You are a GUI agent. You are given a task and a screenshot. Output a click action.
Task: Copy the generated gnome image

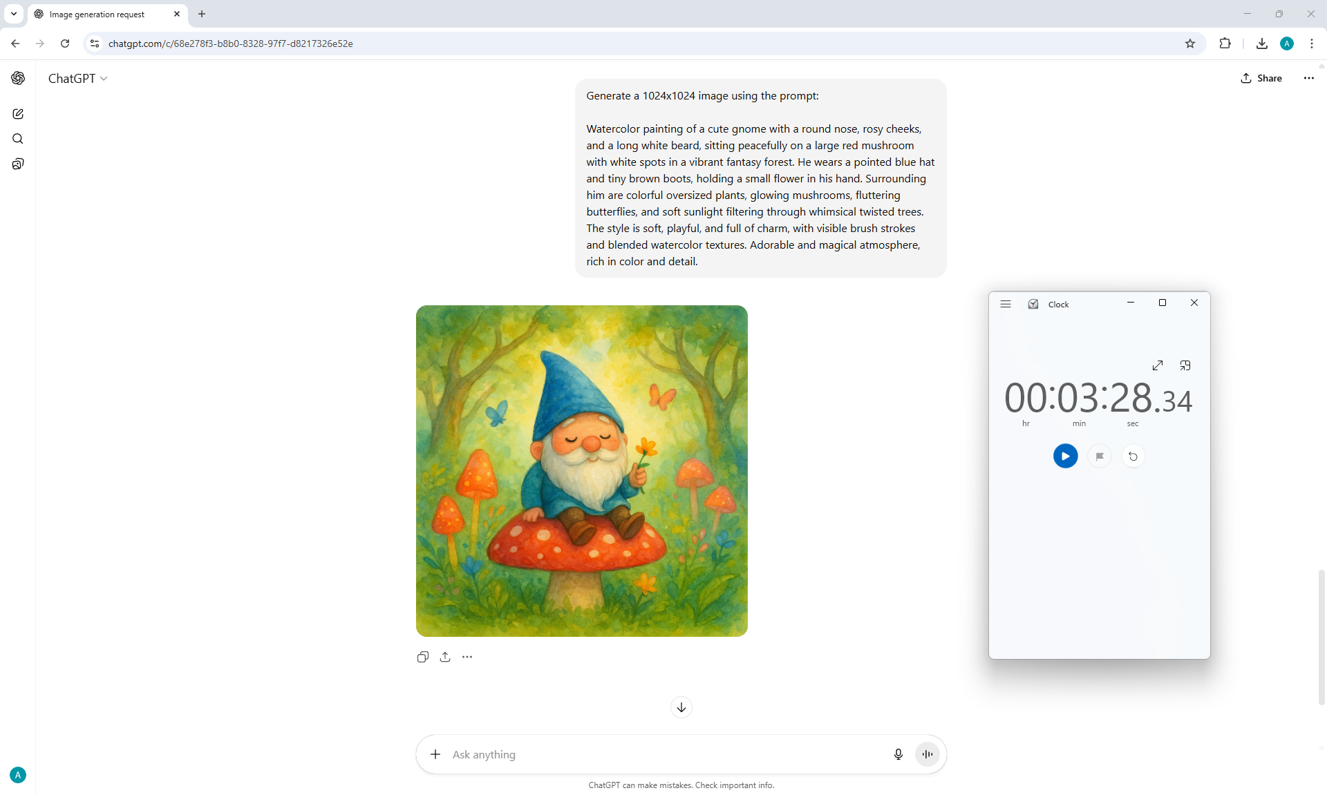[x=423, y=657]
